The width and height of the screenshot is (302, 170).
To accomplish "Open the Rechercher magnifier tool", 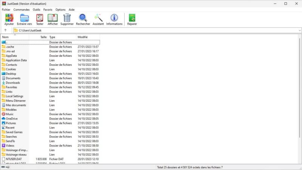I will pos(83,18).
